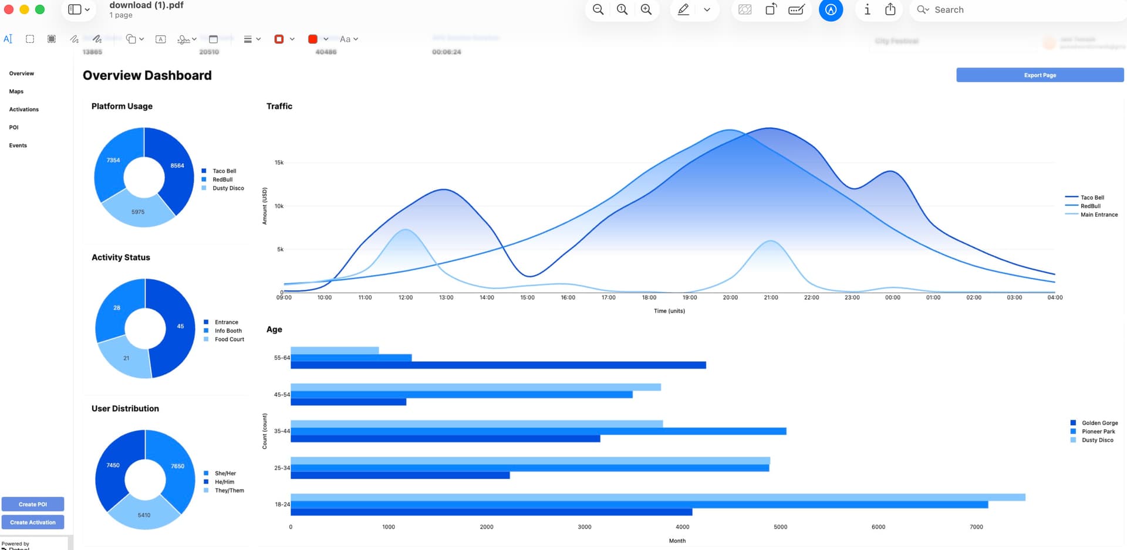Open the red fill color swatch

313,39
